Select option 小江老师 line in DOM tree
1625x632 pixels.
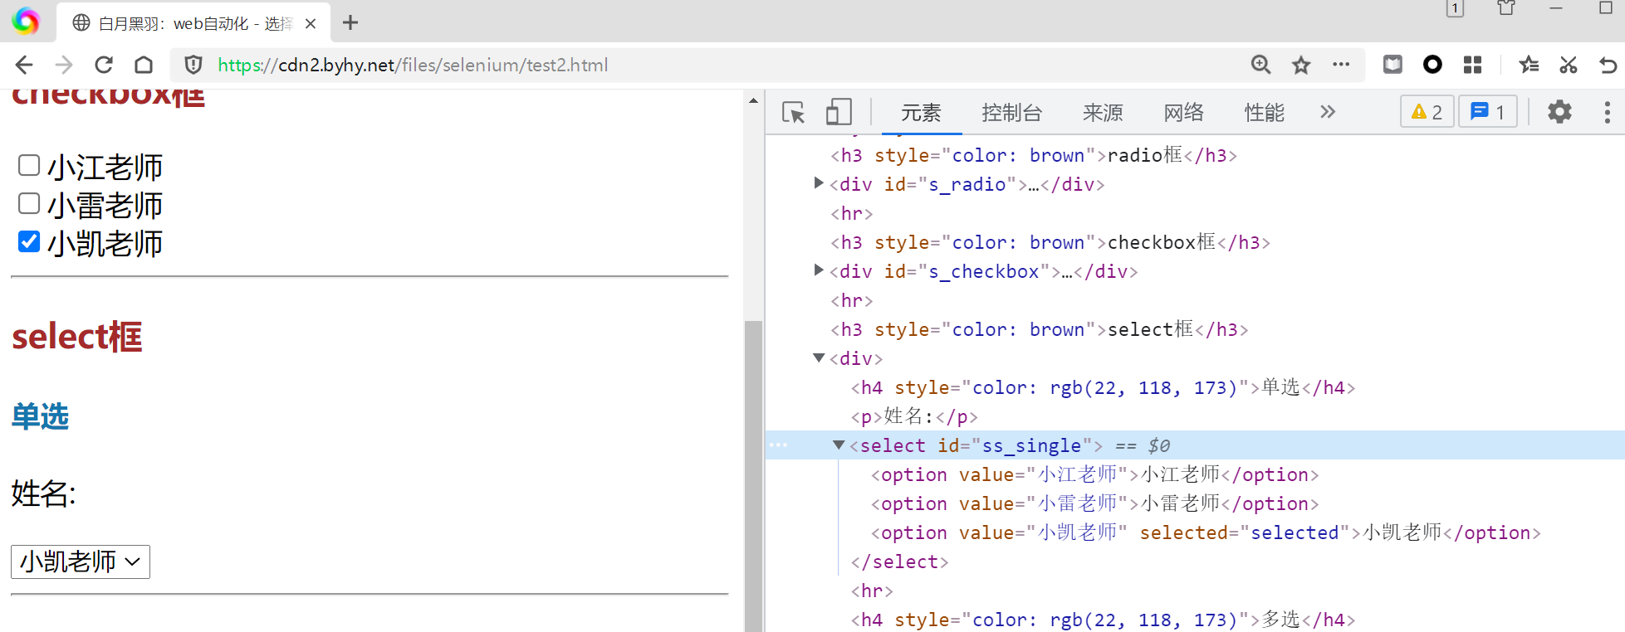pyautogui.click(x=1094, y=474)
